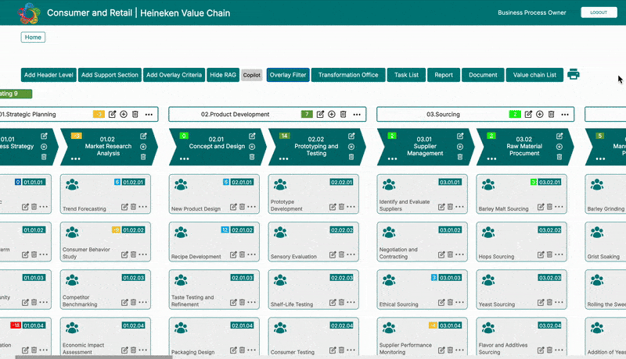Image resolution: width=626 pixels, height=359 pixels.
Task: Open the Value chain List
Action: [x=534, y=75]
